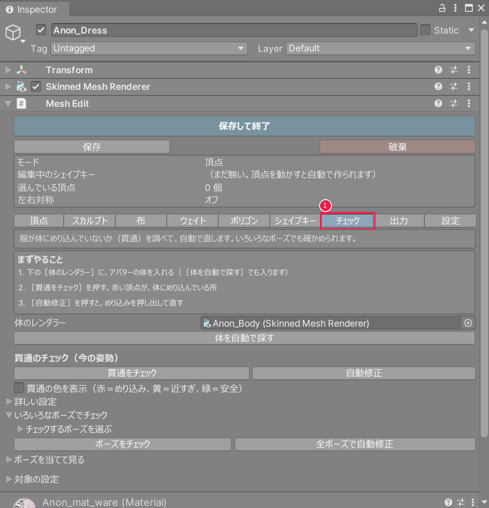This screenshot has height=508, width=489.
Task: Switch to the 布 tab
Action: (x=141, y=221)
